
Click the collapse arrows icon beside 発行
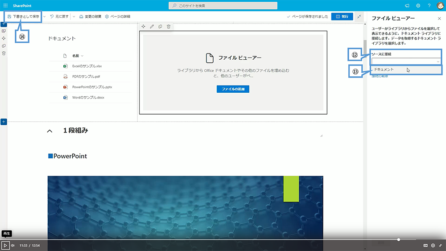pyautogui.click(x=359, y=16)
